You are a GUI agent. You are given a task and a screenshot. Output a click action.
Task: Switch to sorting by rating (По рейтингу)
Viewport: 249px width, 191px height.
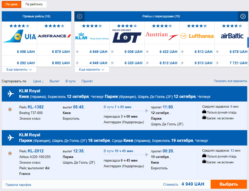click(34, 4)
